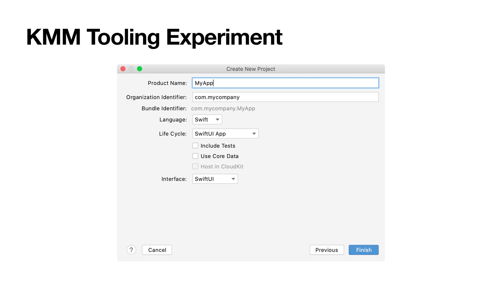Screen dimensions: 502x282
Task: Go back with the Previous button
Action: (327, 250)
